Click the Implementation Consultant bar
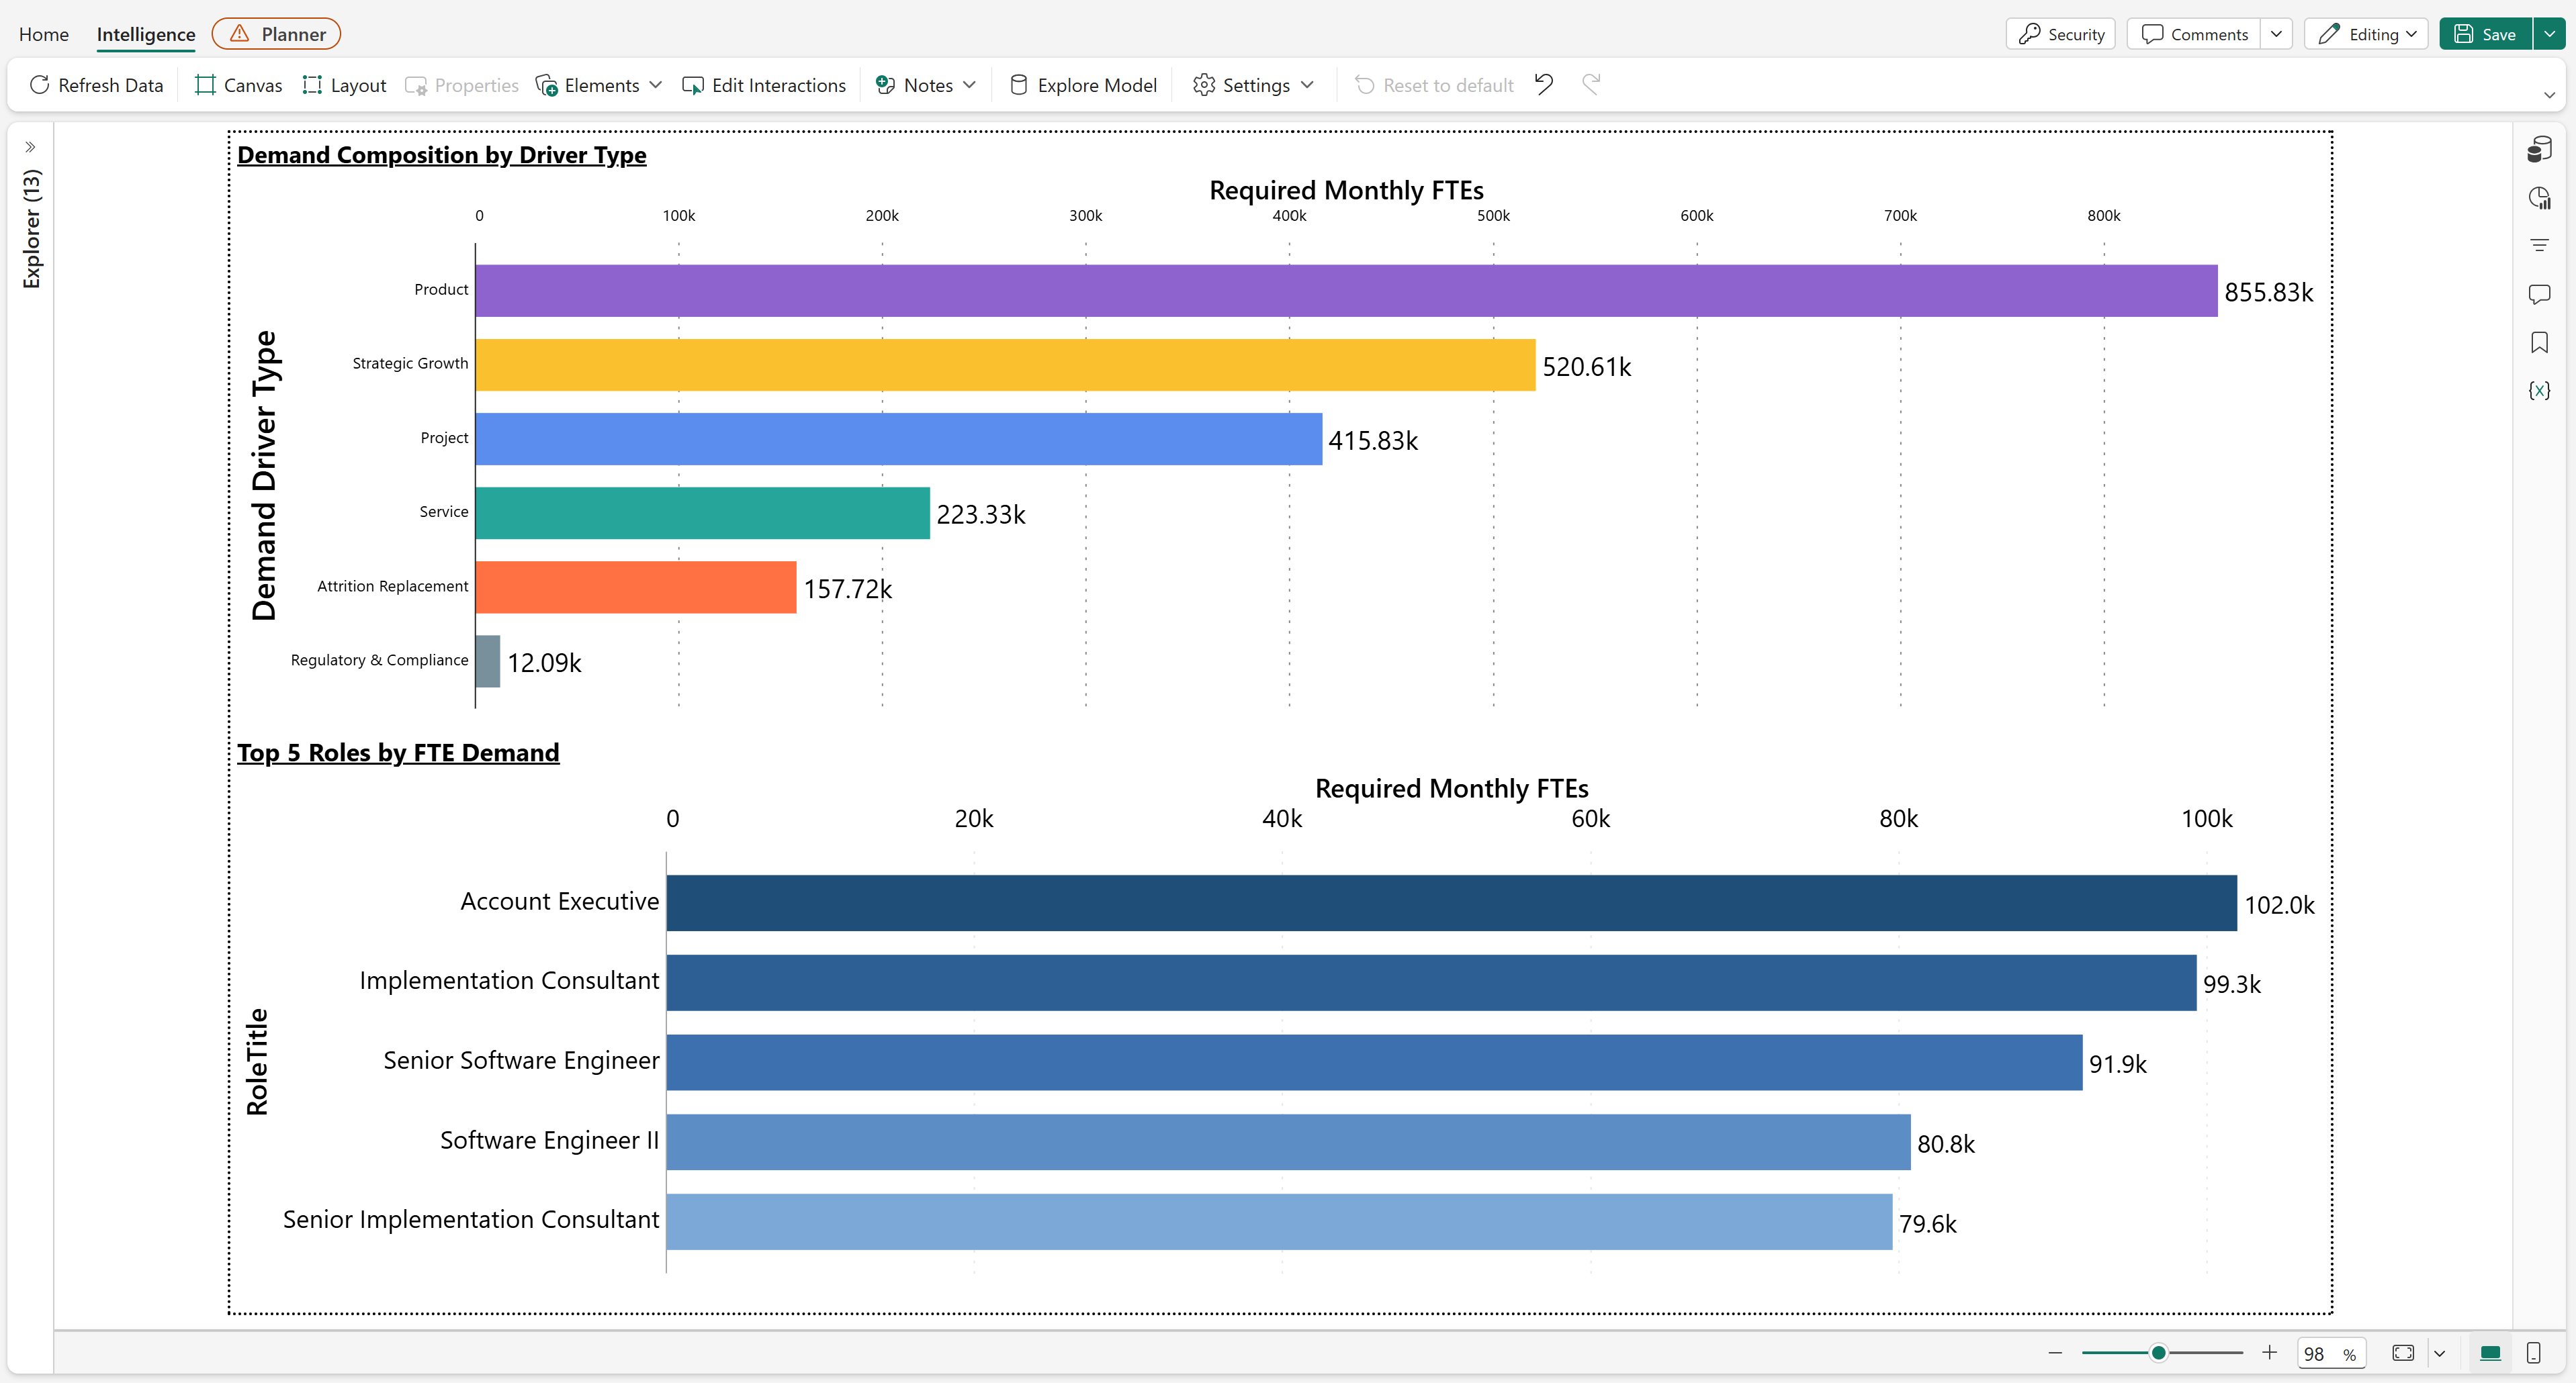2576x1383 pixels. pyautogui.click(x=1432, y=982)
